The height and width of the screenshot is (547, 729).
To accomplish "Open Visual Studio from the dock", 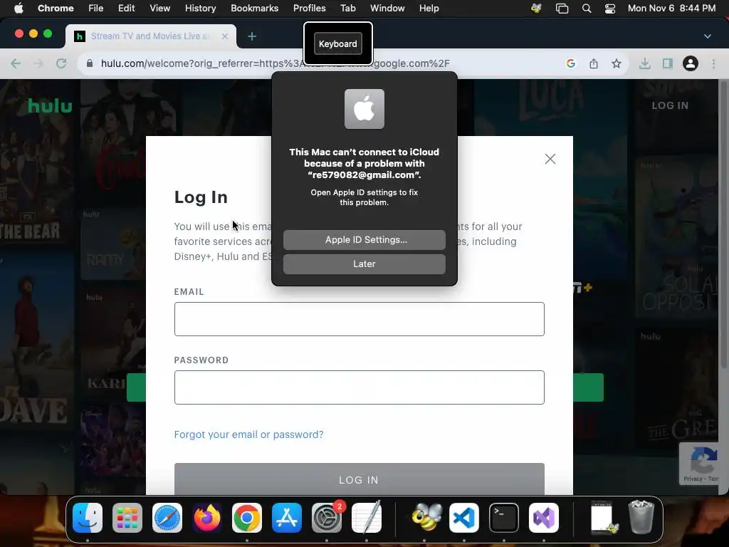I will click(x=544, y=518).
